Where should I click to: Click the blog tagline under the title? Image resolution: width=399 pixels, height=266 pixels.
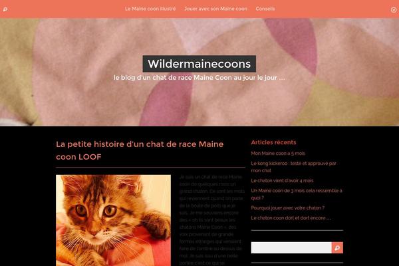point(199,77)
